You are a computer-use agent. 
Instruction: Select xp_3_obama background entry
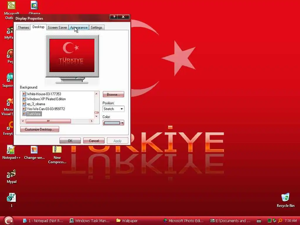36,104
